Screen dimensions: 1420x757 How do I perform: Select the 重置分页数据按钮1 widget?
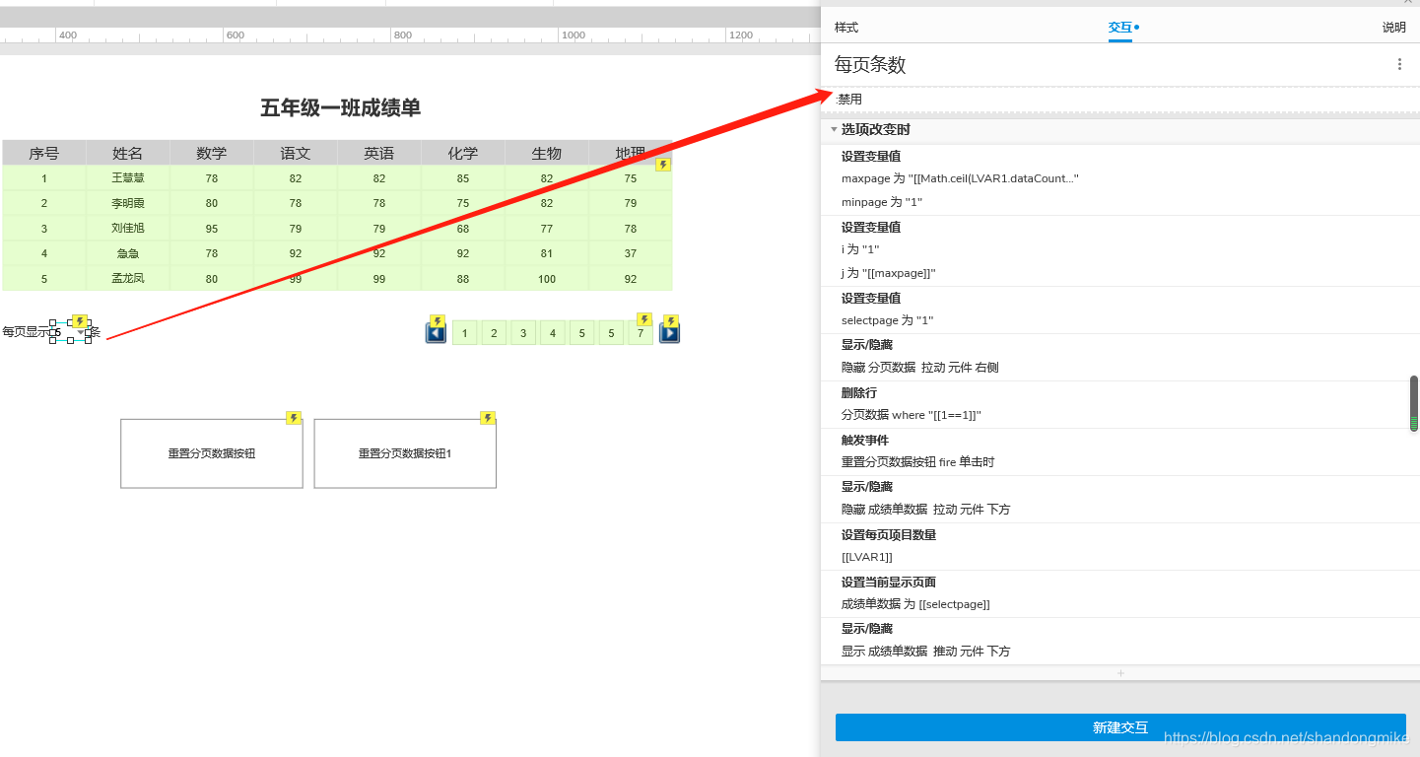click(x=405, y=453)
